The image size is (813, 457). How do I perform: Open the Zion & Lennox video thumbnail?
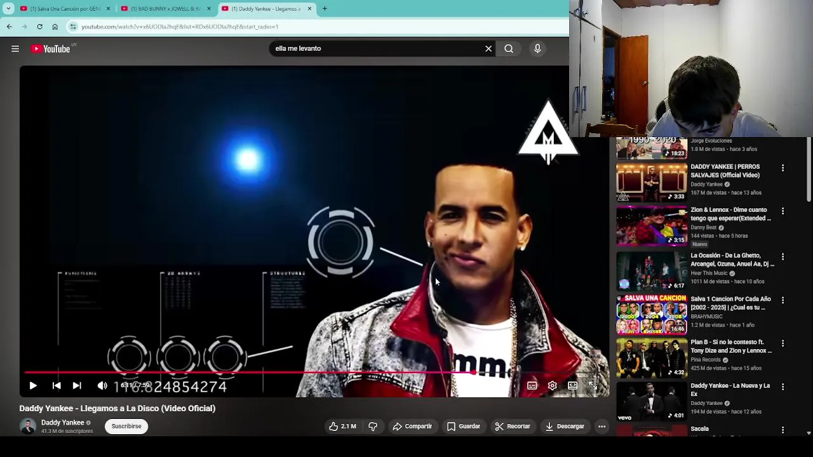651,225
